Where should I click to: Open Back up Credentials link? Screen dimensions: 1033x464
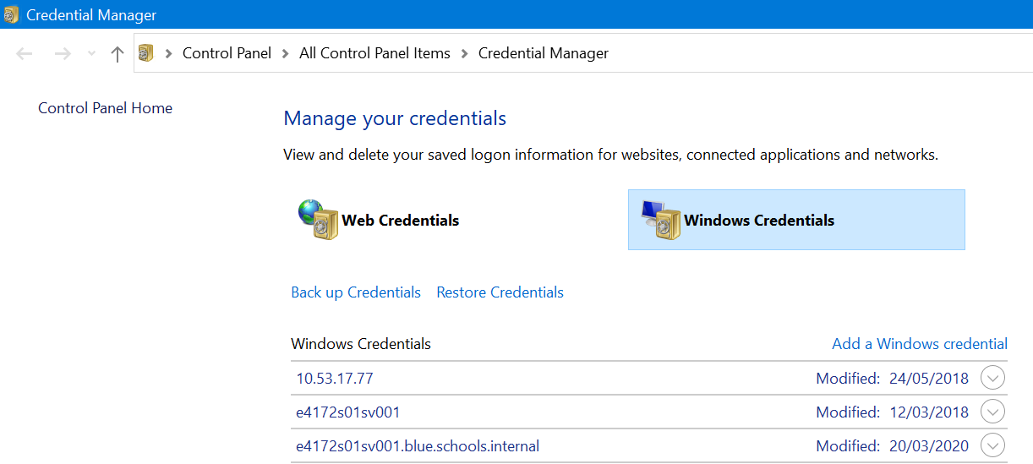(x=356, y=292)
